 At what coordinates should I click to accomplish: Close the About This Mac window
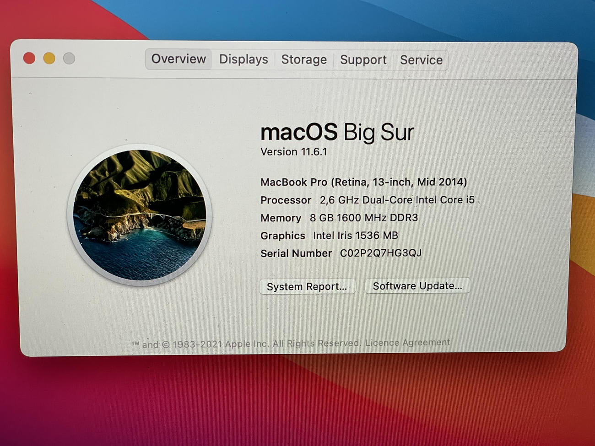(x=29, y=59)
